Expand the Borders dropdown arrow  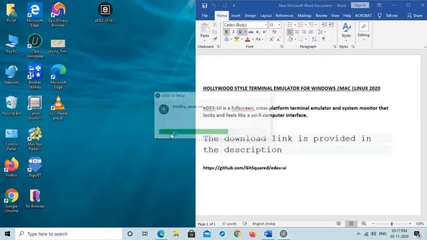click(x=306, y=39)
